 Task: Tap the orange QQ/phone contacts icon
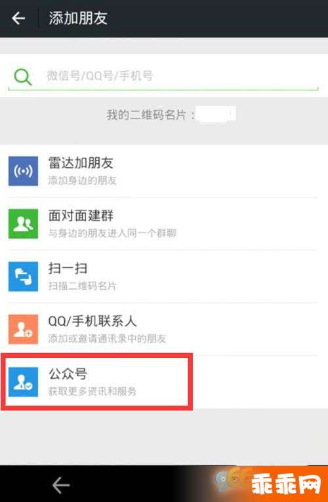pos(23,329)
